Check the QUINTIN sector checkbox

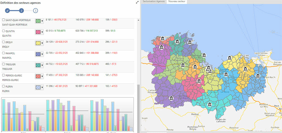pyautogui.click(x=3, y=31)
